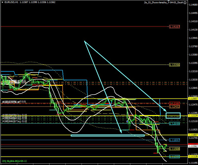This screenshot has height=165, width=198.
Task: Select order #1881846167 buy 0.10 label
Action: click(15, 121)
